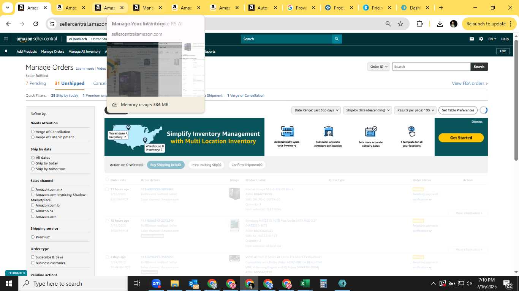The height and width of the screenshot is (291, 519).
Task: Click the Get Started banner button
Action: (x=461, y=138)
